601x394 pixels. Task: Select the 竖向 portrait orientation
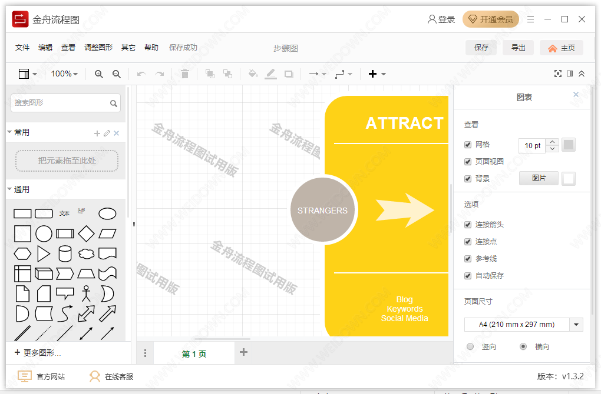[470, 347]
